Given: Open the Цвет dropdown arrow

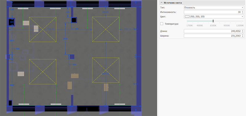Looking at the screenshot, I should pyautogui.click(x=242, y=17).
